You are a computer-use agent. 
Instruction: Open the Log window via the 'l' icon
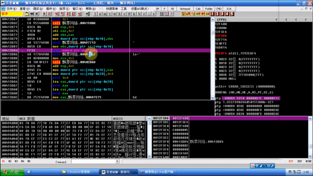(x=95, y=14)
